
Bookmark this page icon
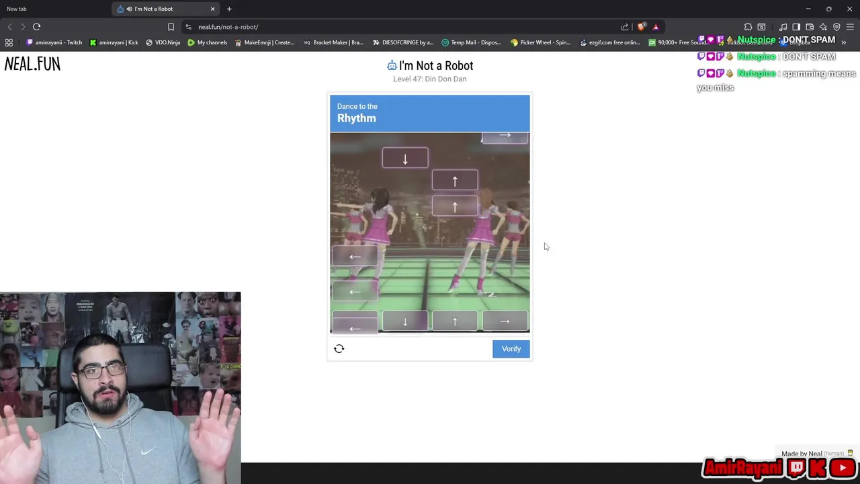[x=171, y=27]
